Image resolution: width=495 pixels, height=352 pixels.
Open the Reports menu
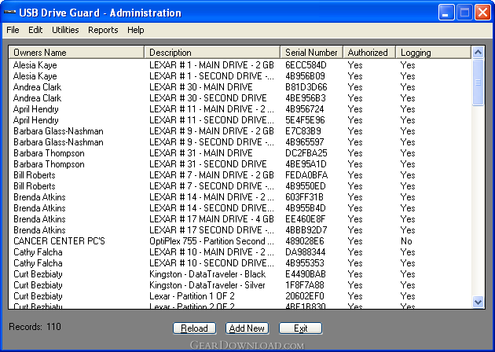[103, 30]
